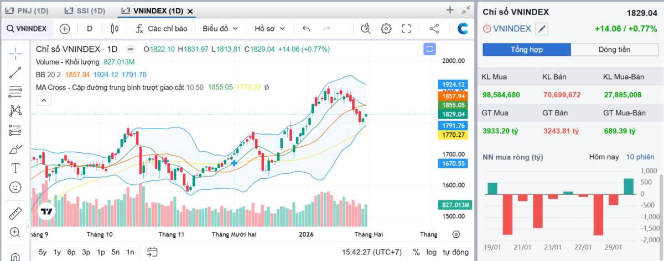Screen dimensions: 664x261
Task: Open the TradingView logo on chart
Action: (46, 211)
